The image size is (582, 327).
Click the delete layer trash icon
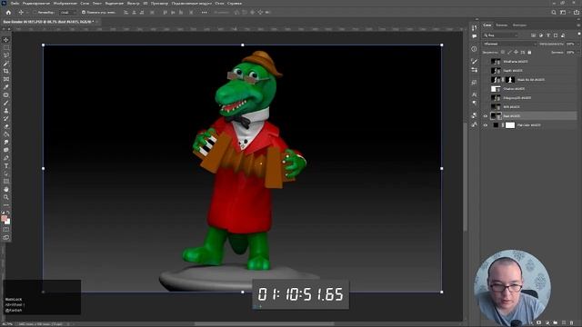coord(572,323)
